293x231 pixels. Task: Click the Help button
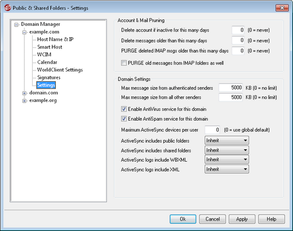[x=272, y=219]
